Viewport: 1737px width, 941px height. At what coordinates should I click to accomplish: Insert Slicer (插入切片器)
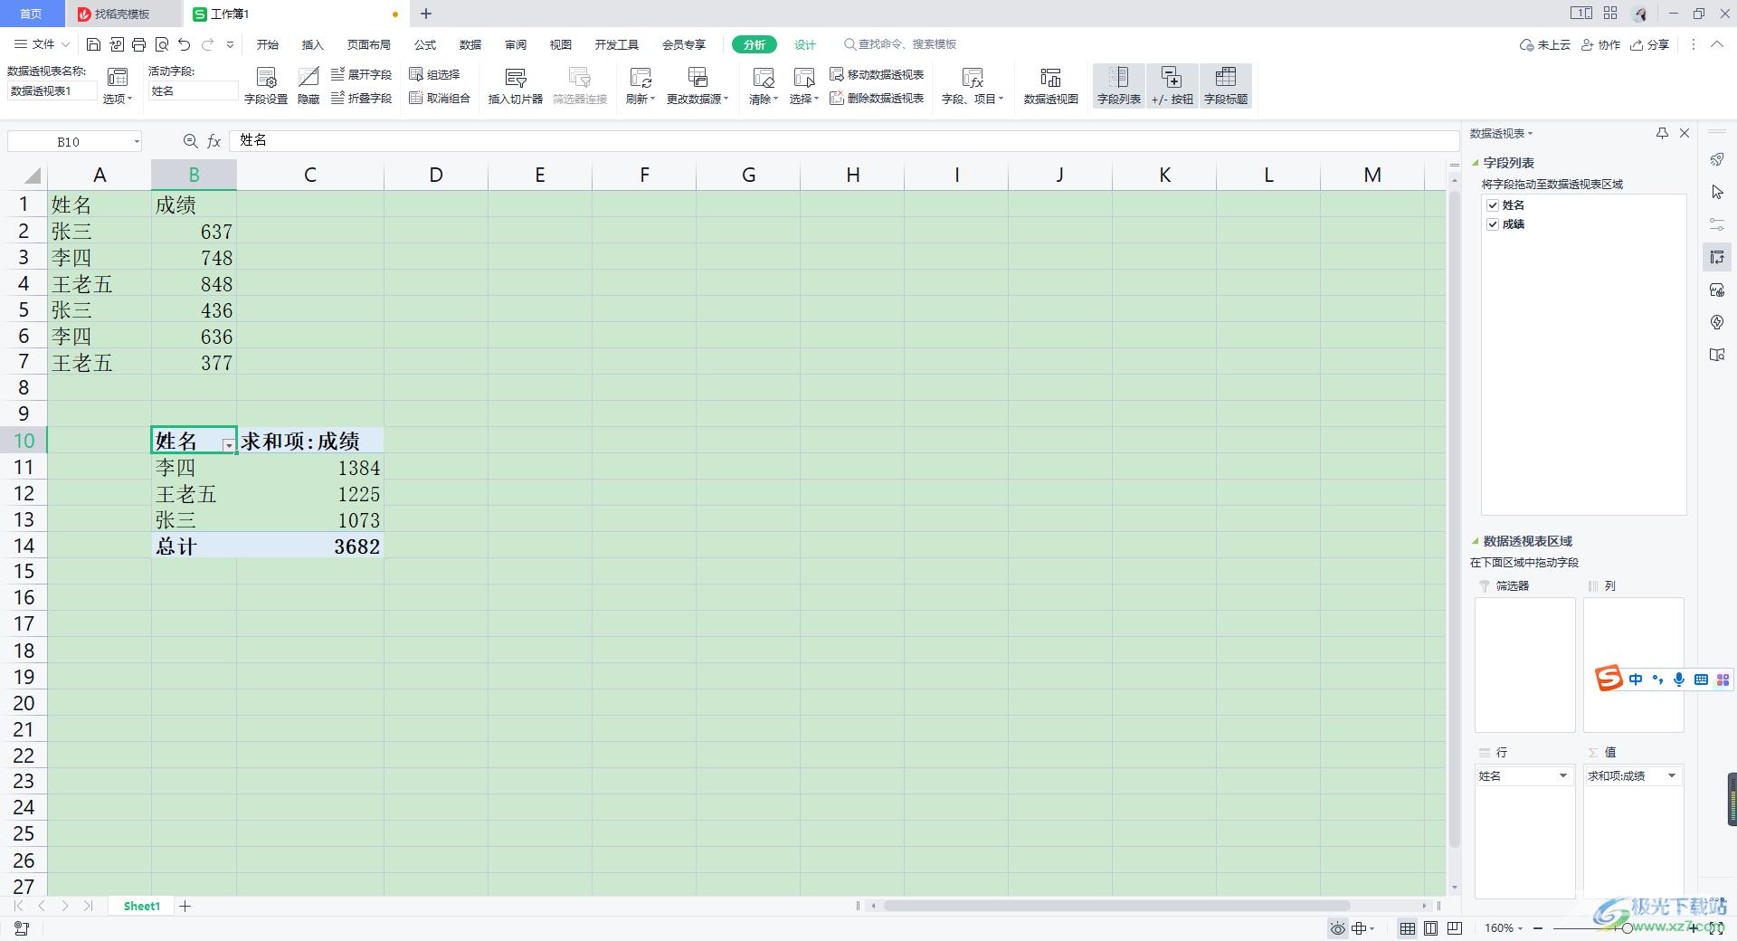[x=516, y=86]
